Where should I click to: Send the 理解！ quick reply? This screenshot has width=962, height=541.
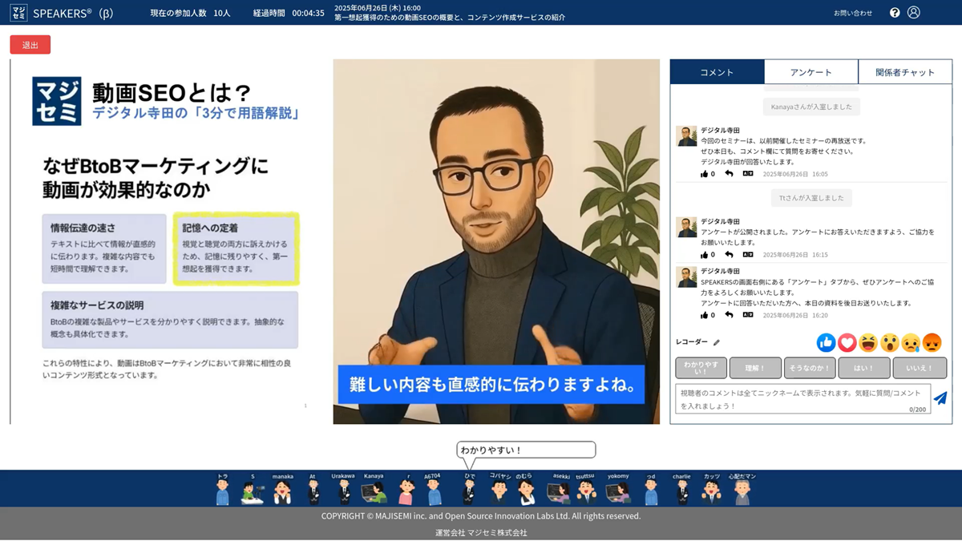pyautogui.click(x=755, y=368)
